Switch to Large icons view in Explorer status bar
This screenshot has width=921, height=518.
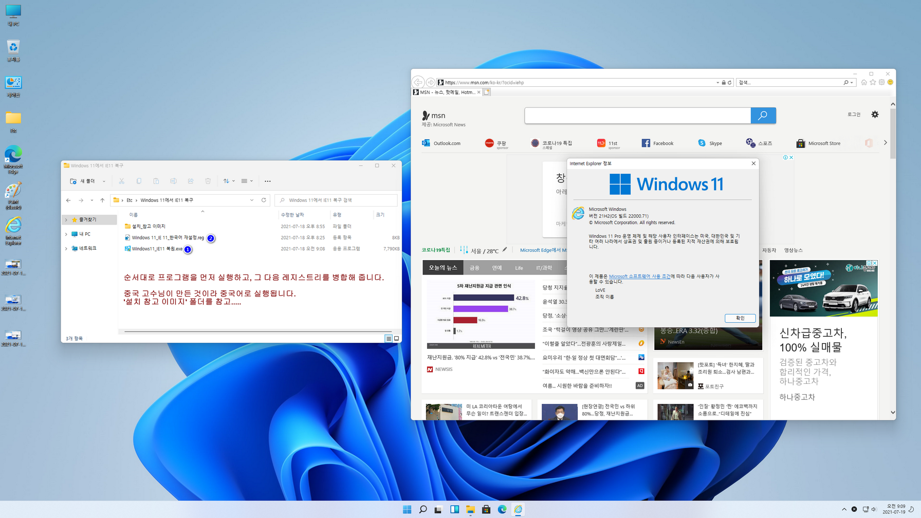coord(396,339)
